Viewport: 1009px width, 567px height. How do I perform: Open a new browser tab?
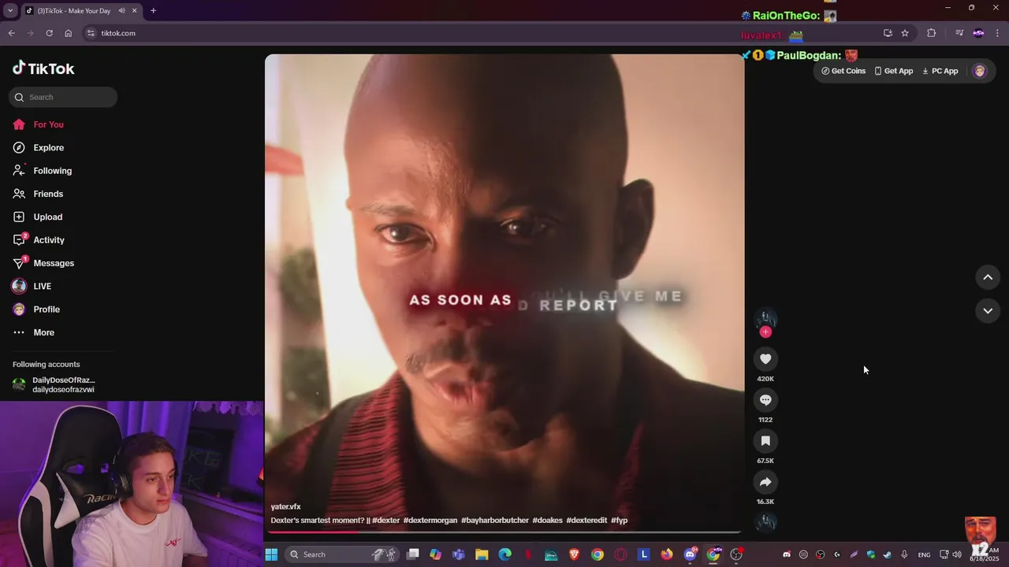153,10
